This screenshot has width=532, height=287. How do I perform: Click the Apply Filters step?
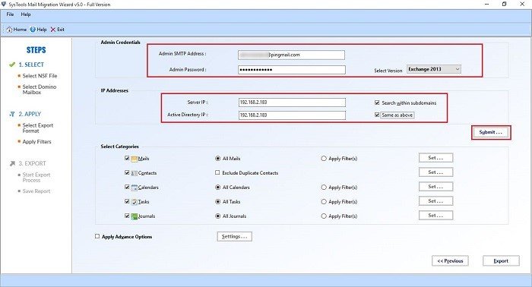tap(36, 142)
